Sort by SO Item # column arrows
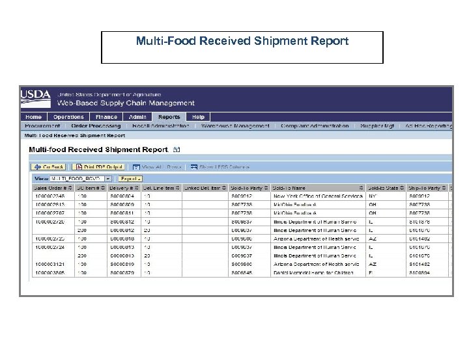Viewport: 469px width, 351px height. pos(103,188)
